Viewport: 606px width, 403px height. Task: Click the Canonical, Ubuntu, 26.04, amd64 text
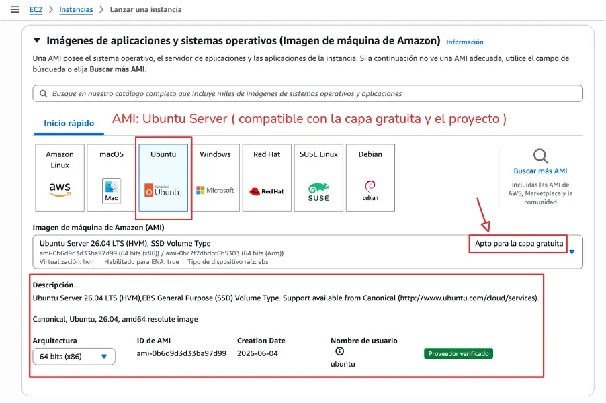(115, 319)
